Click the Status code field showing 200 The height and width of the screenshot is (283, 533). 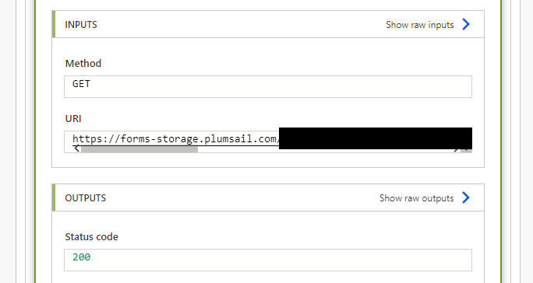[x=268, y=260]
